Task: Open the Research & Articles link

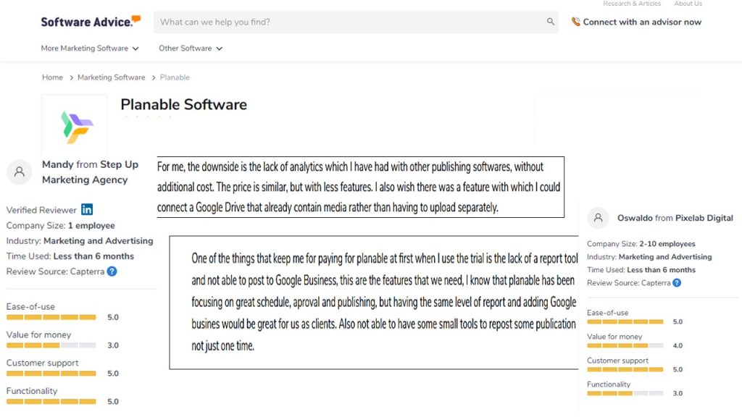Action: [632, 4]
